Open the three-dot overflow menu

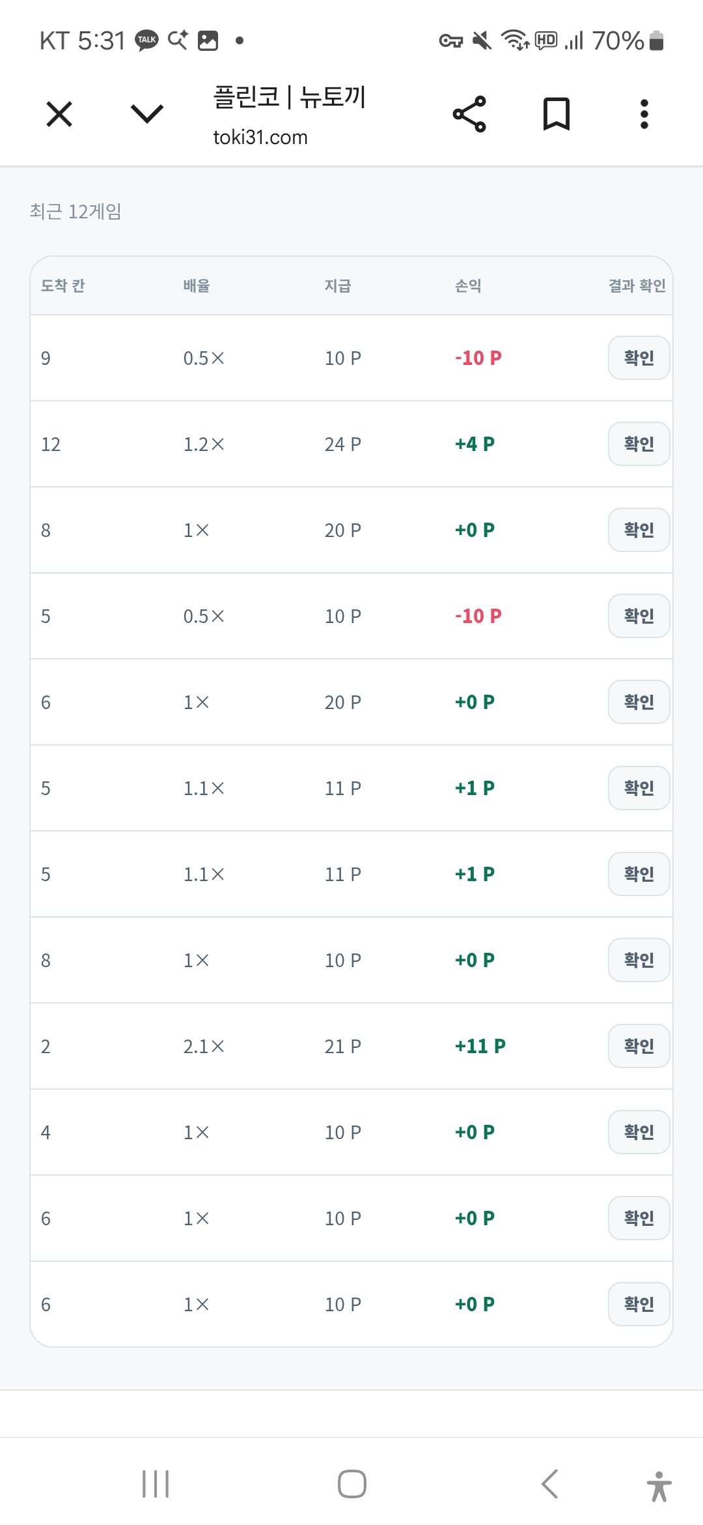click(644, 114)
